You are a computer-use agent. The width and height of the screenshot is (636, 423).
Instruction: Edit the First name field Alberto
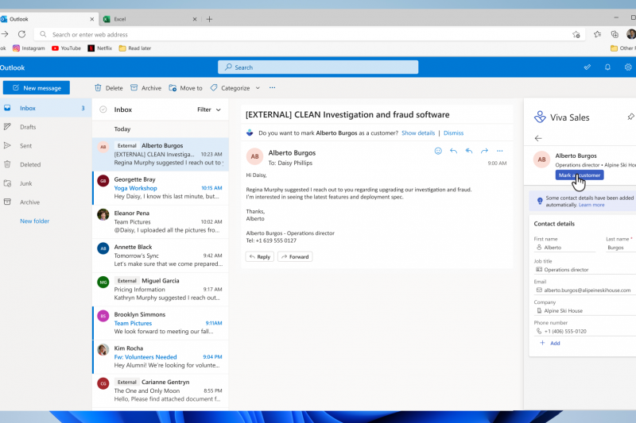[565, 248]
